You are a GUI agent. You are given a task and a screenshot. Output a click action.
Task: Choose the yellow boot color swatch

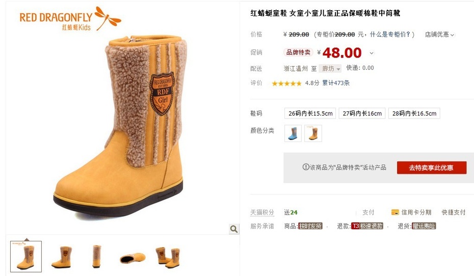point(313,133)
